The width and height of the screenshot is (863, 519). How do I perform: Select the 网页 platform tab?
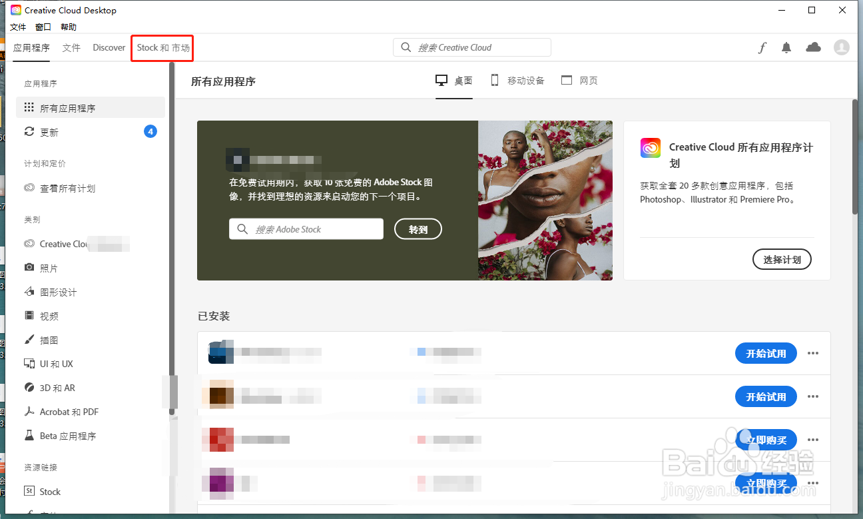579,81
